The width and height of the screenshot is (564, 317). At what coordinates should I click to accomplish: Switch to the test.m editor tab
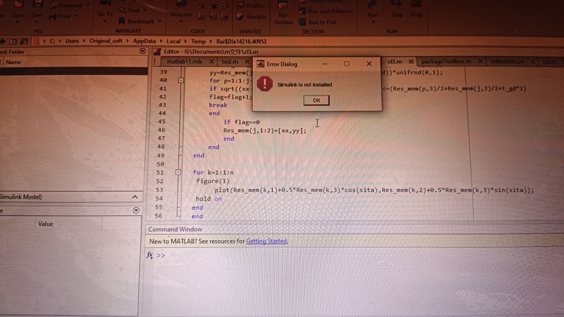click(230, 62)
